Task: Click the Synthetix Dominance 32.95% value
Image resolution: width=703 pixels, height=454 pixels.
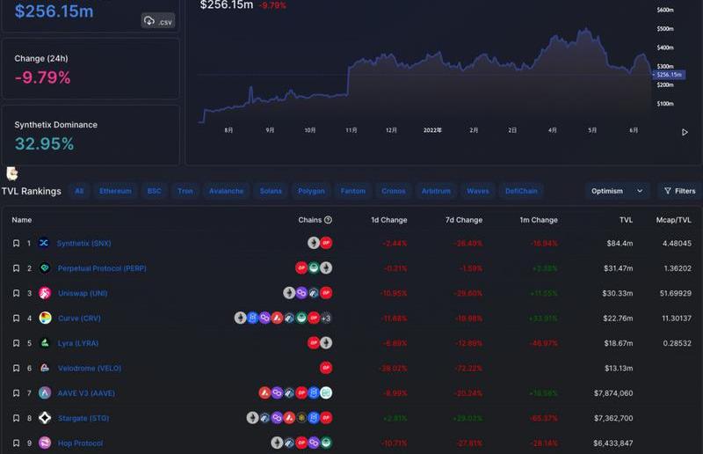Action: coord(45,143)
